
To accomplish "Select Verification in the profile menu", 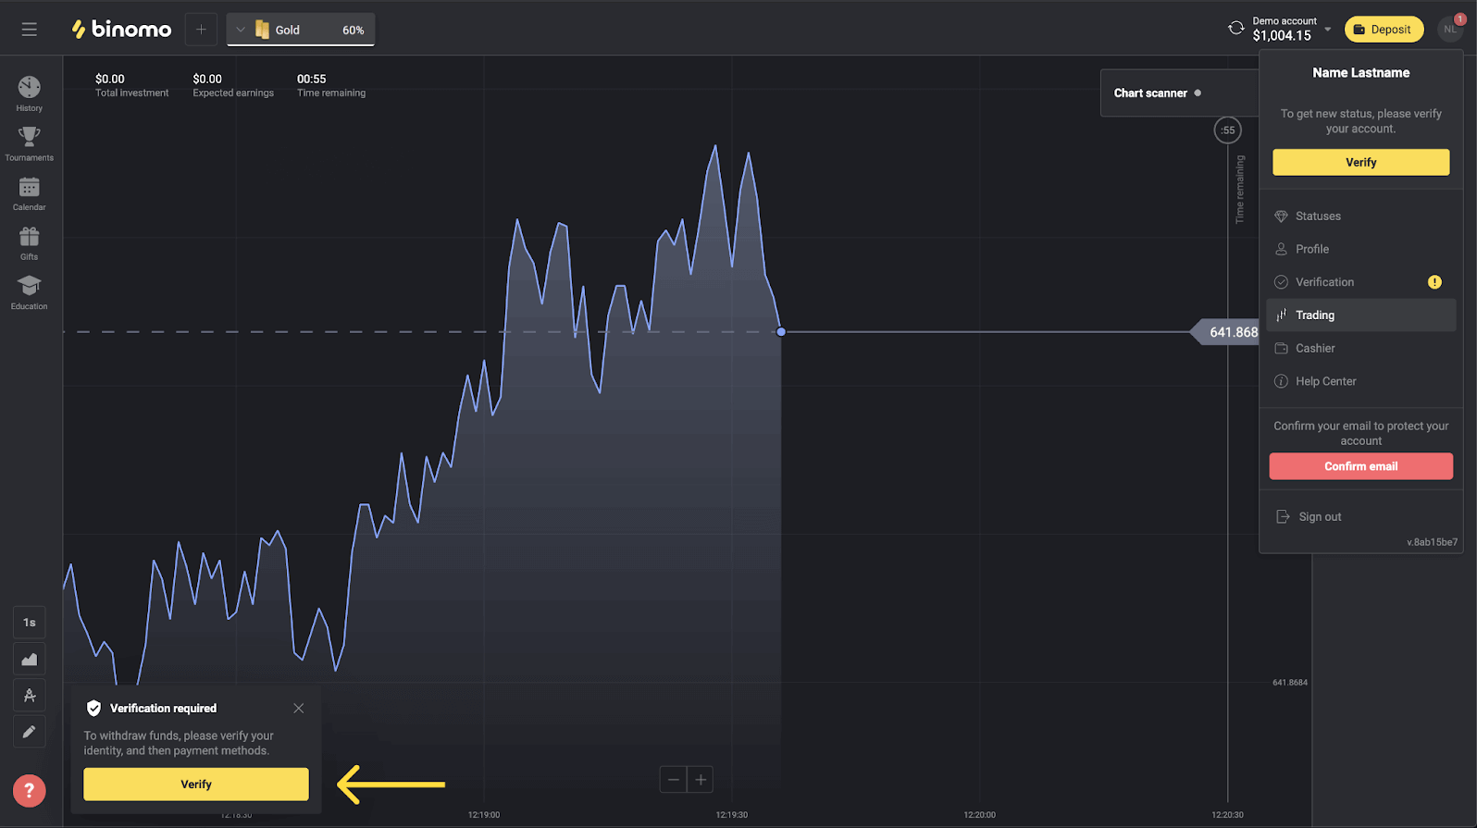I will 1324,282.
